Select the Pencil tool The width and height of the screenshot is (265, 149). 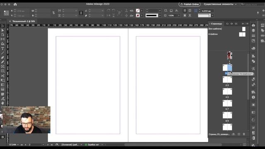pyautogui.click(x=2, y=62)
